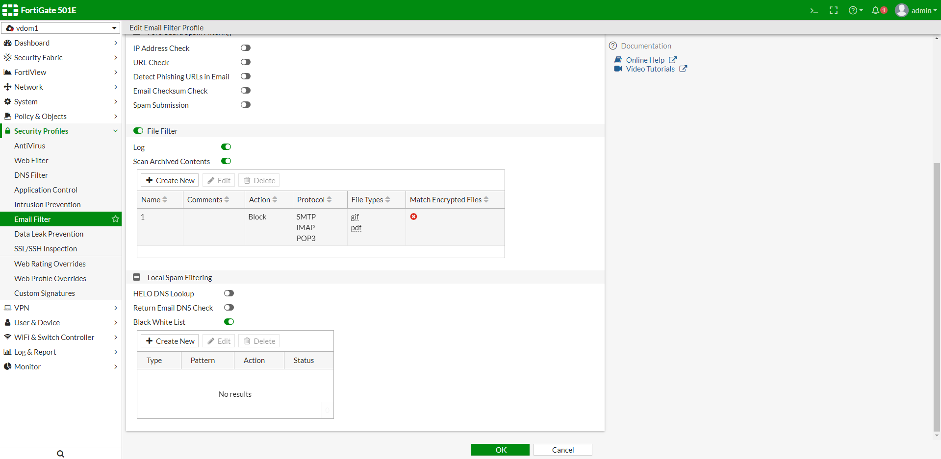The width and height of the screenshot is (941, 459).
Task: Enable the IP Address Check toggle
Action: tap(246, 48)
